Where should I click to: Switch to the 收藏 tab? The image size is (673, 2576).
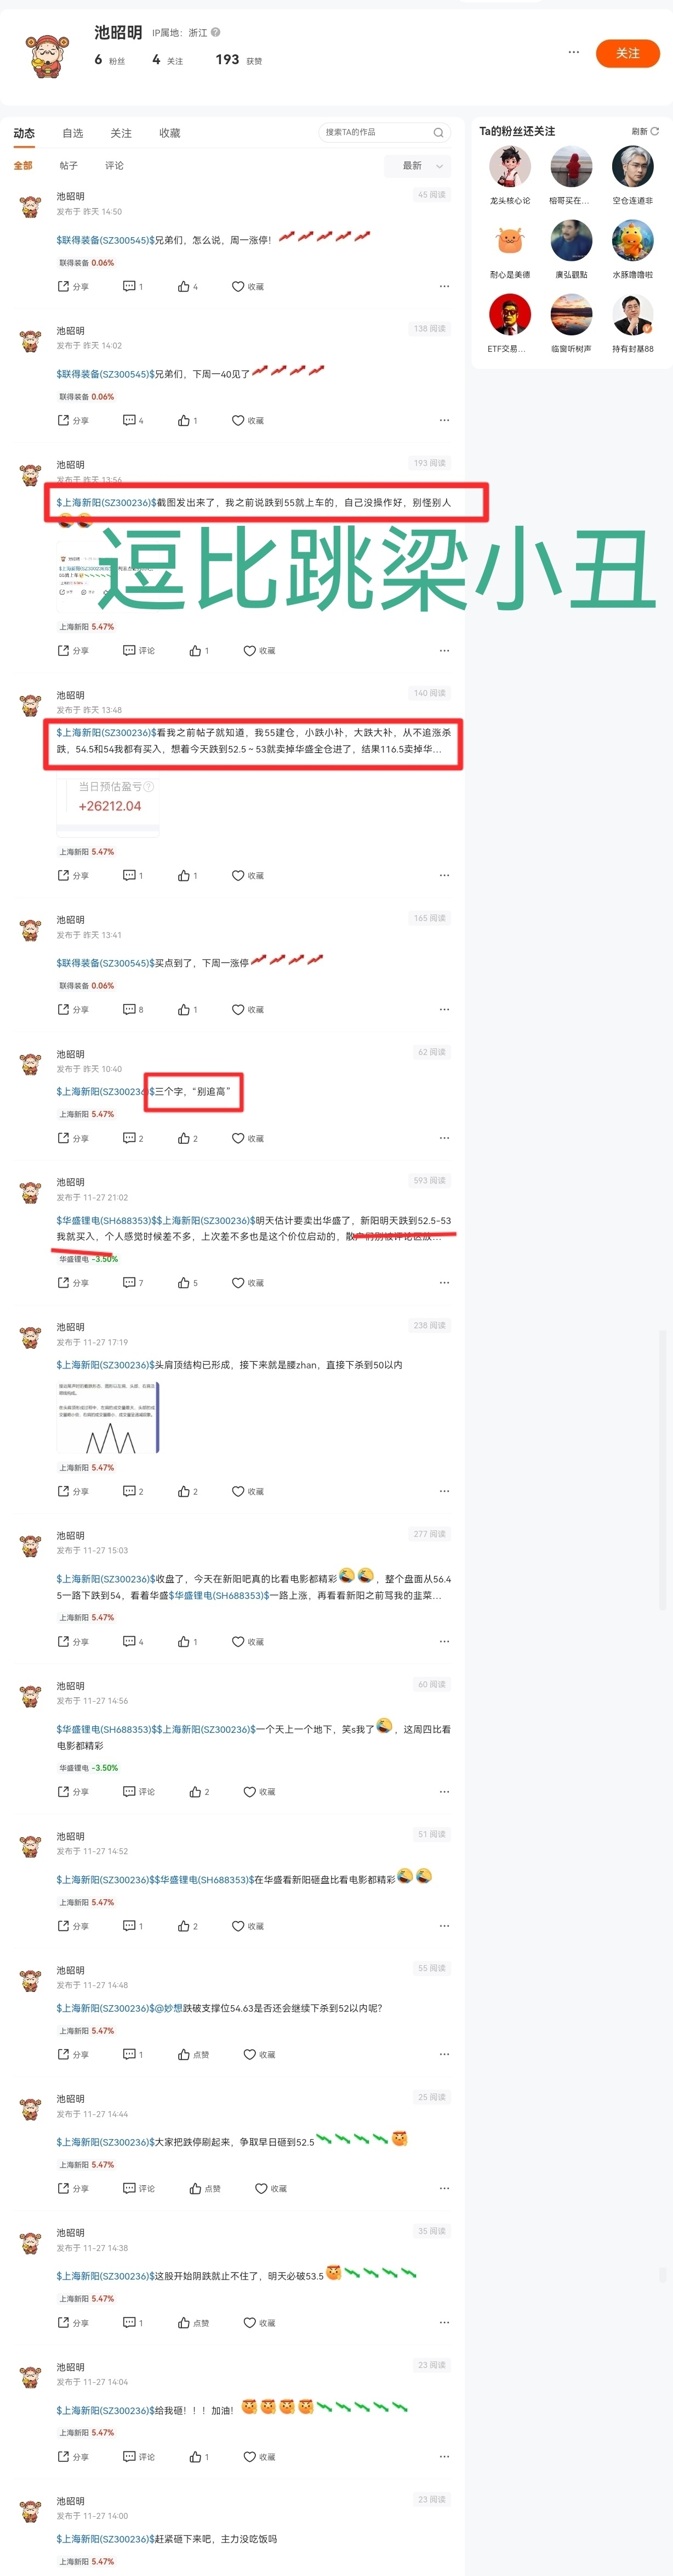170,133
